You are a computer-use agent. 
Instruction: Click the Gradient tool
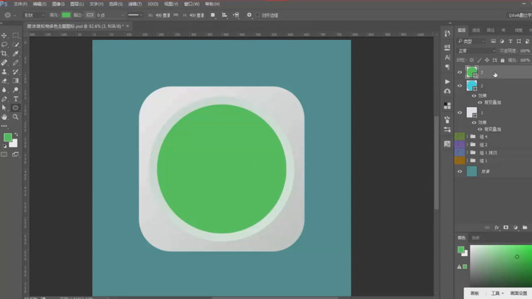[x=16, y=81]
